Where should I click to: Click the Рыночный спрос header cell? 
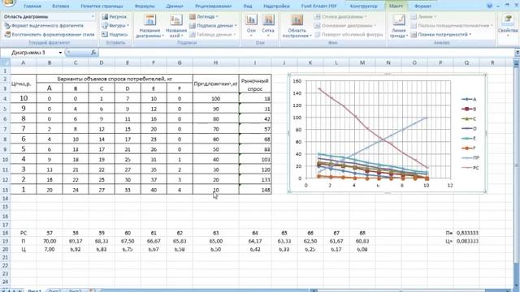pyautogui.click(x=254, y=84)
